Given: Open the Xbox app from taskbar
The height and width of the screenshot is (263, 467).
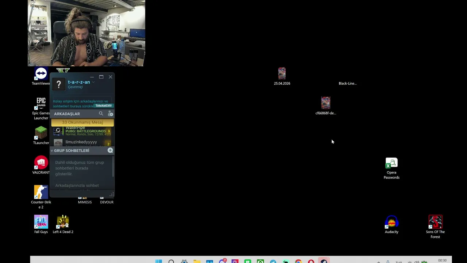Looking at the screenshot, I should (260, 262).
